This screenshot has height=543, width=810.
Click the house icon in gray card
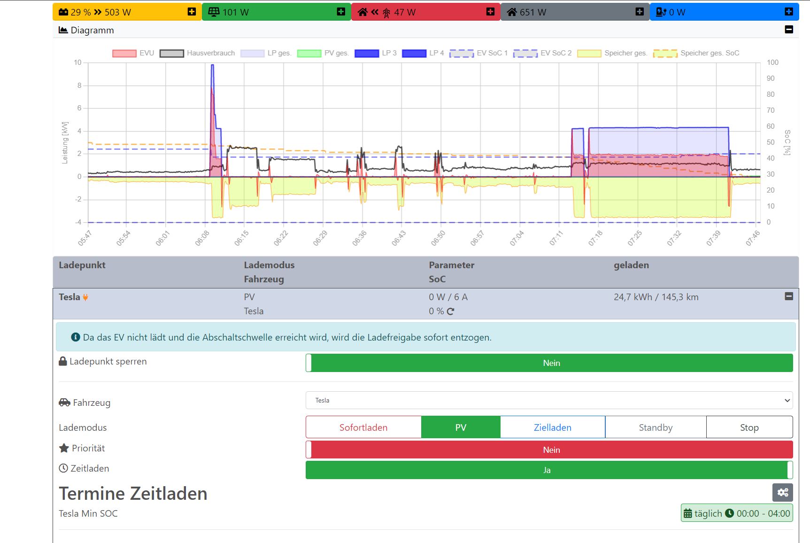511,12
